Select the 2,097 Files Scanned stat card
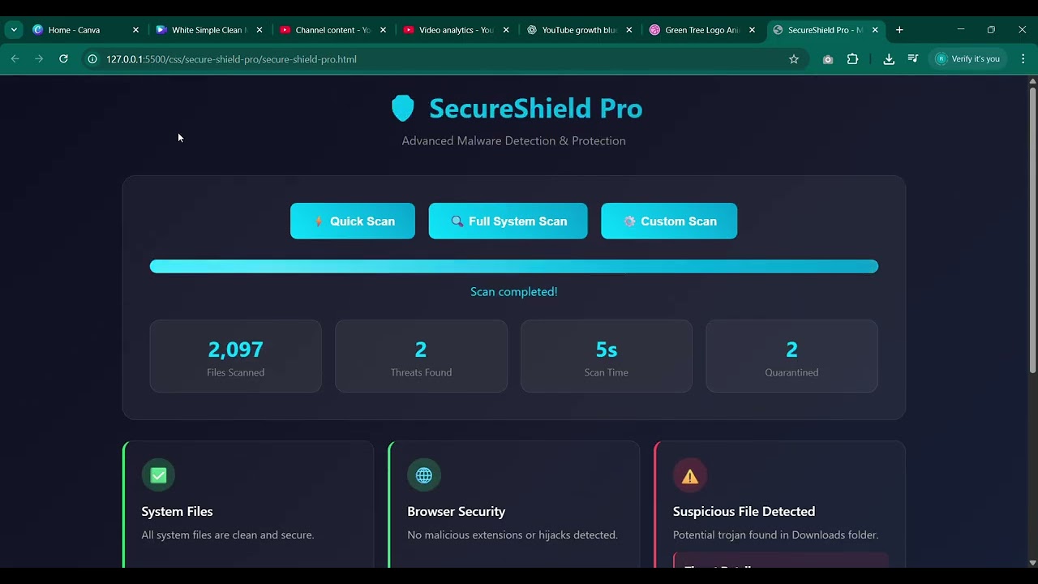The image size is (1038, 584). [x=235, y=356]
